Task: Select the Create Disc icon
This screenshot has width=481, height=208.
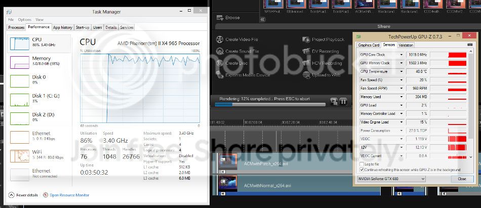Action: pyautogui.click(x=220, y=63)
